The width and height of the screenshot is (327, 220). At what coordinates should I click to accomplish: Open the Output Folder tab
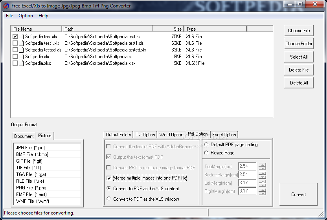click(118, 135)
